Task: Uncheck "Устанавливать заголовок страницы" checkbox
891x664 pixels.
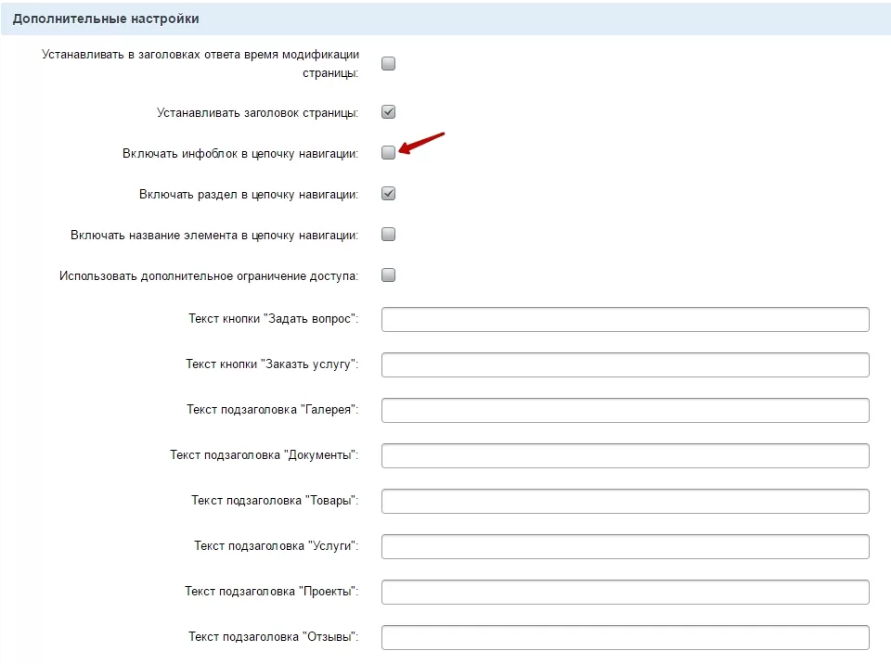Action: coord(388,112)
